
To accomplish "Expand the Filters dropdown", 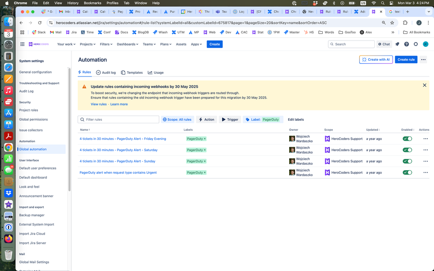I will tap(106, 44).
